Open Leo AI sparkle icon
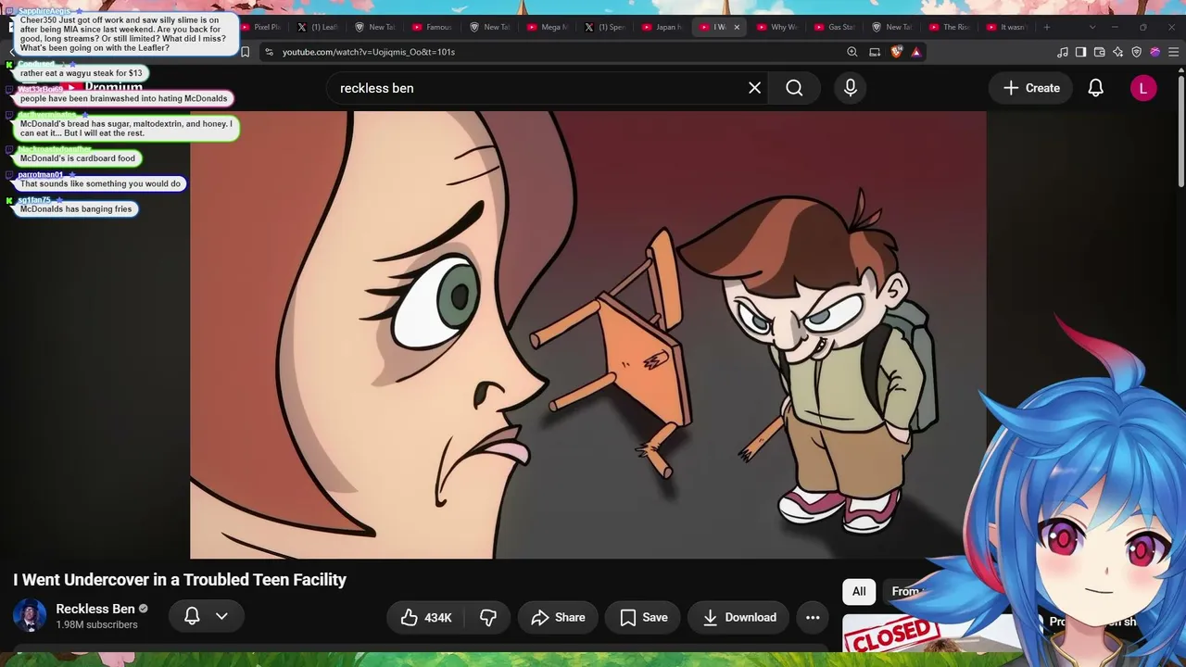This screenshot has width=1186, height=667. (1118, 52)
